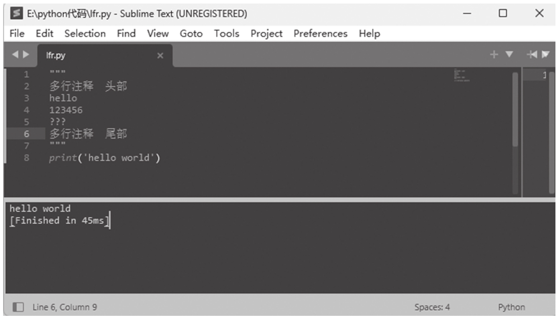Screen dimensions: 557x317
Task: Open the Goto menu
Action: 191,33
